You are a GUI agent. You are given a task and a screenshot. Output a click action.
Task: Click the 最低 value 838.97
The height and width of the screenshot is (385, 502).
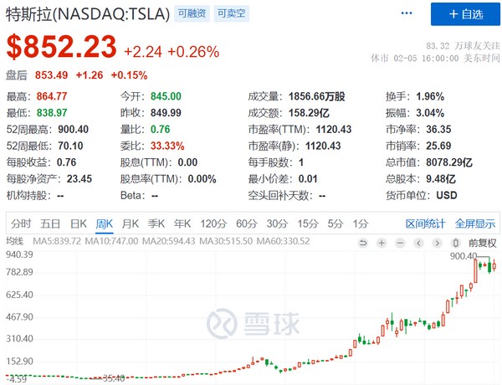point(52,113)
